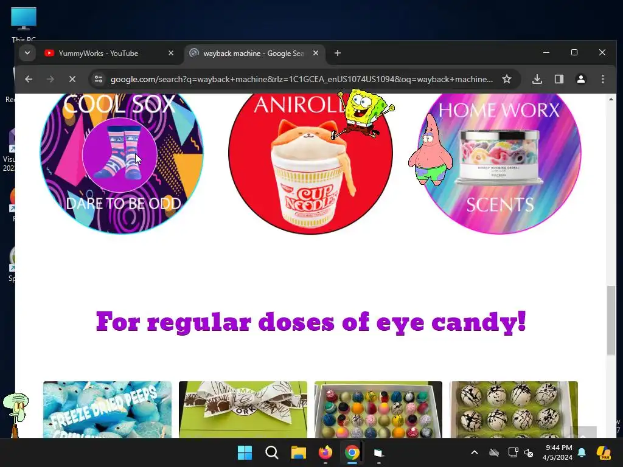Click the Patrick Star character sticker
623x467 pixels.
tap(430, 150)
